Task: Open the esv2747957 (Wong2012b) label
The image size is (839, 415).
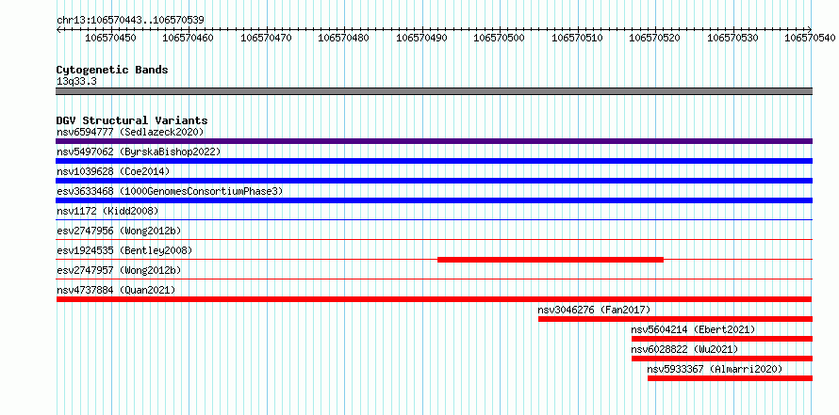Action: (119, 270)
